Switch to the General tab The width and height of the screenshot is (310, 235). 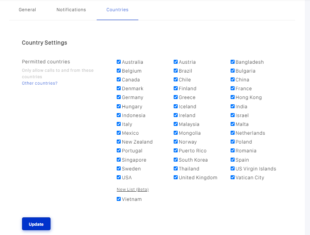[x=27, y=10]
